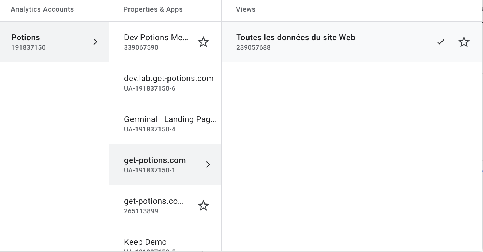Click property ID UA-191837150-6

click(150, 88)
